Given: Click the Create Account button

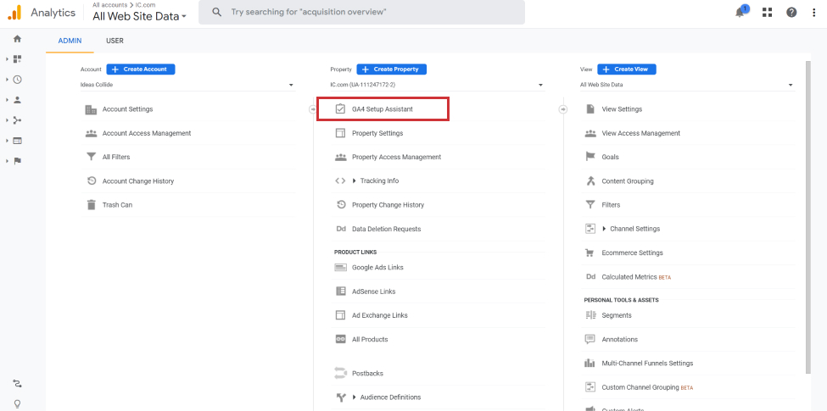Looking at the screenshot, I should pos(140,69).
